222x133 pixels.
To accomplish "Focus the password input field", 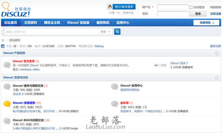I will 173,14.
